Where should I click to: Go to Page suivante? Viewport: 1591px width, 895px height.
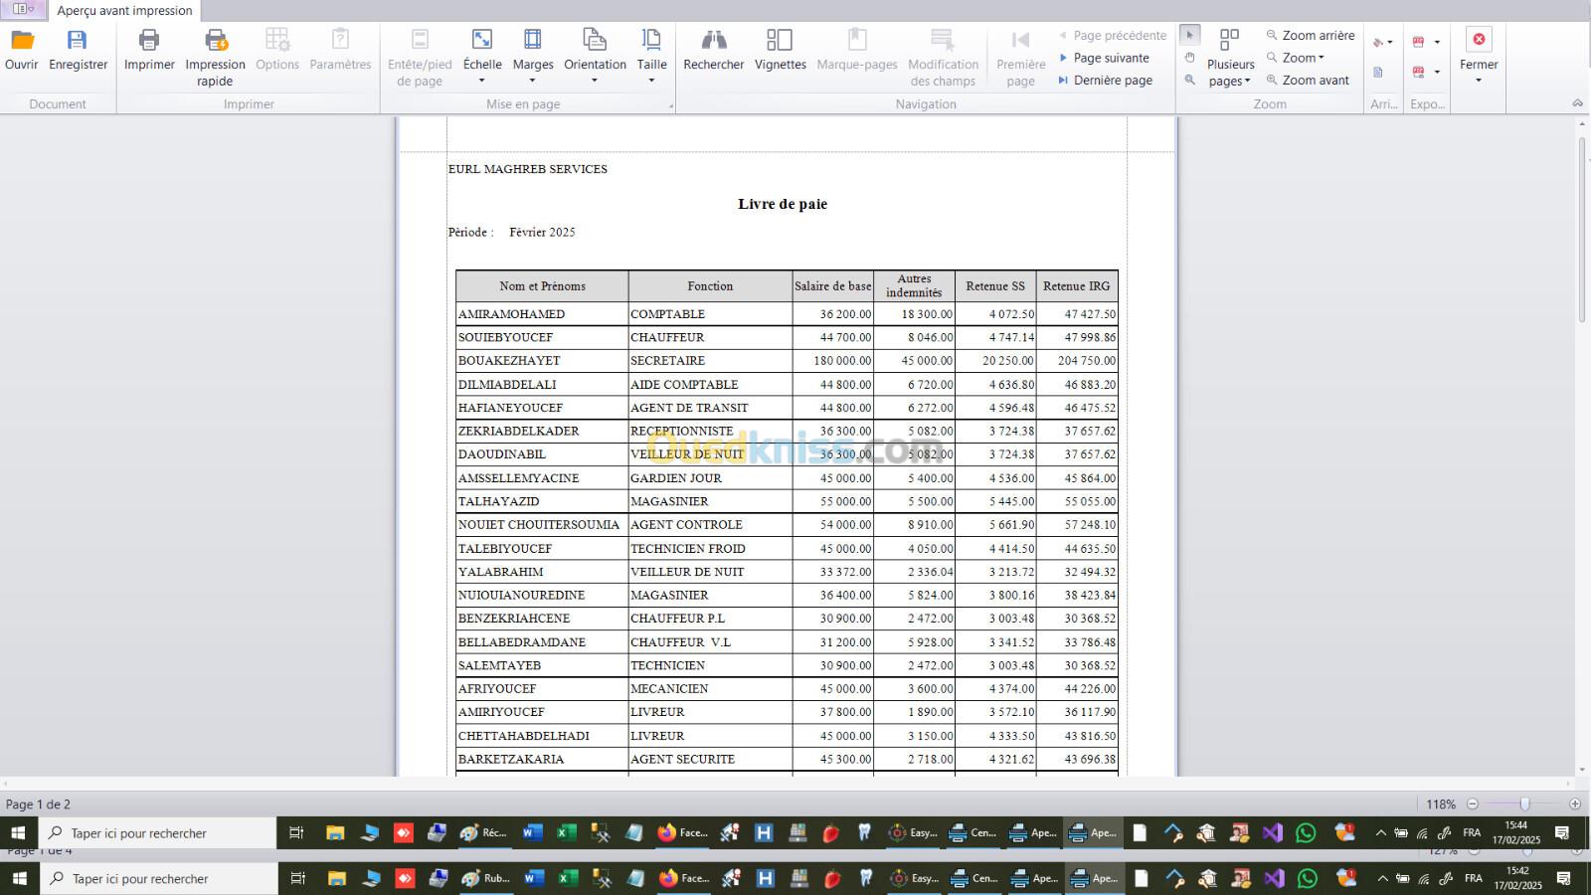[1110, 58]
